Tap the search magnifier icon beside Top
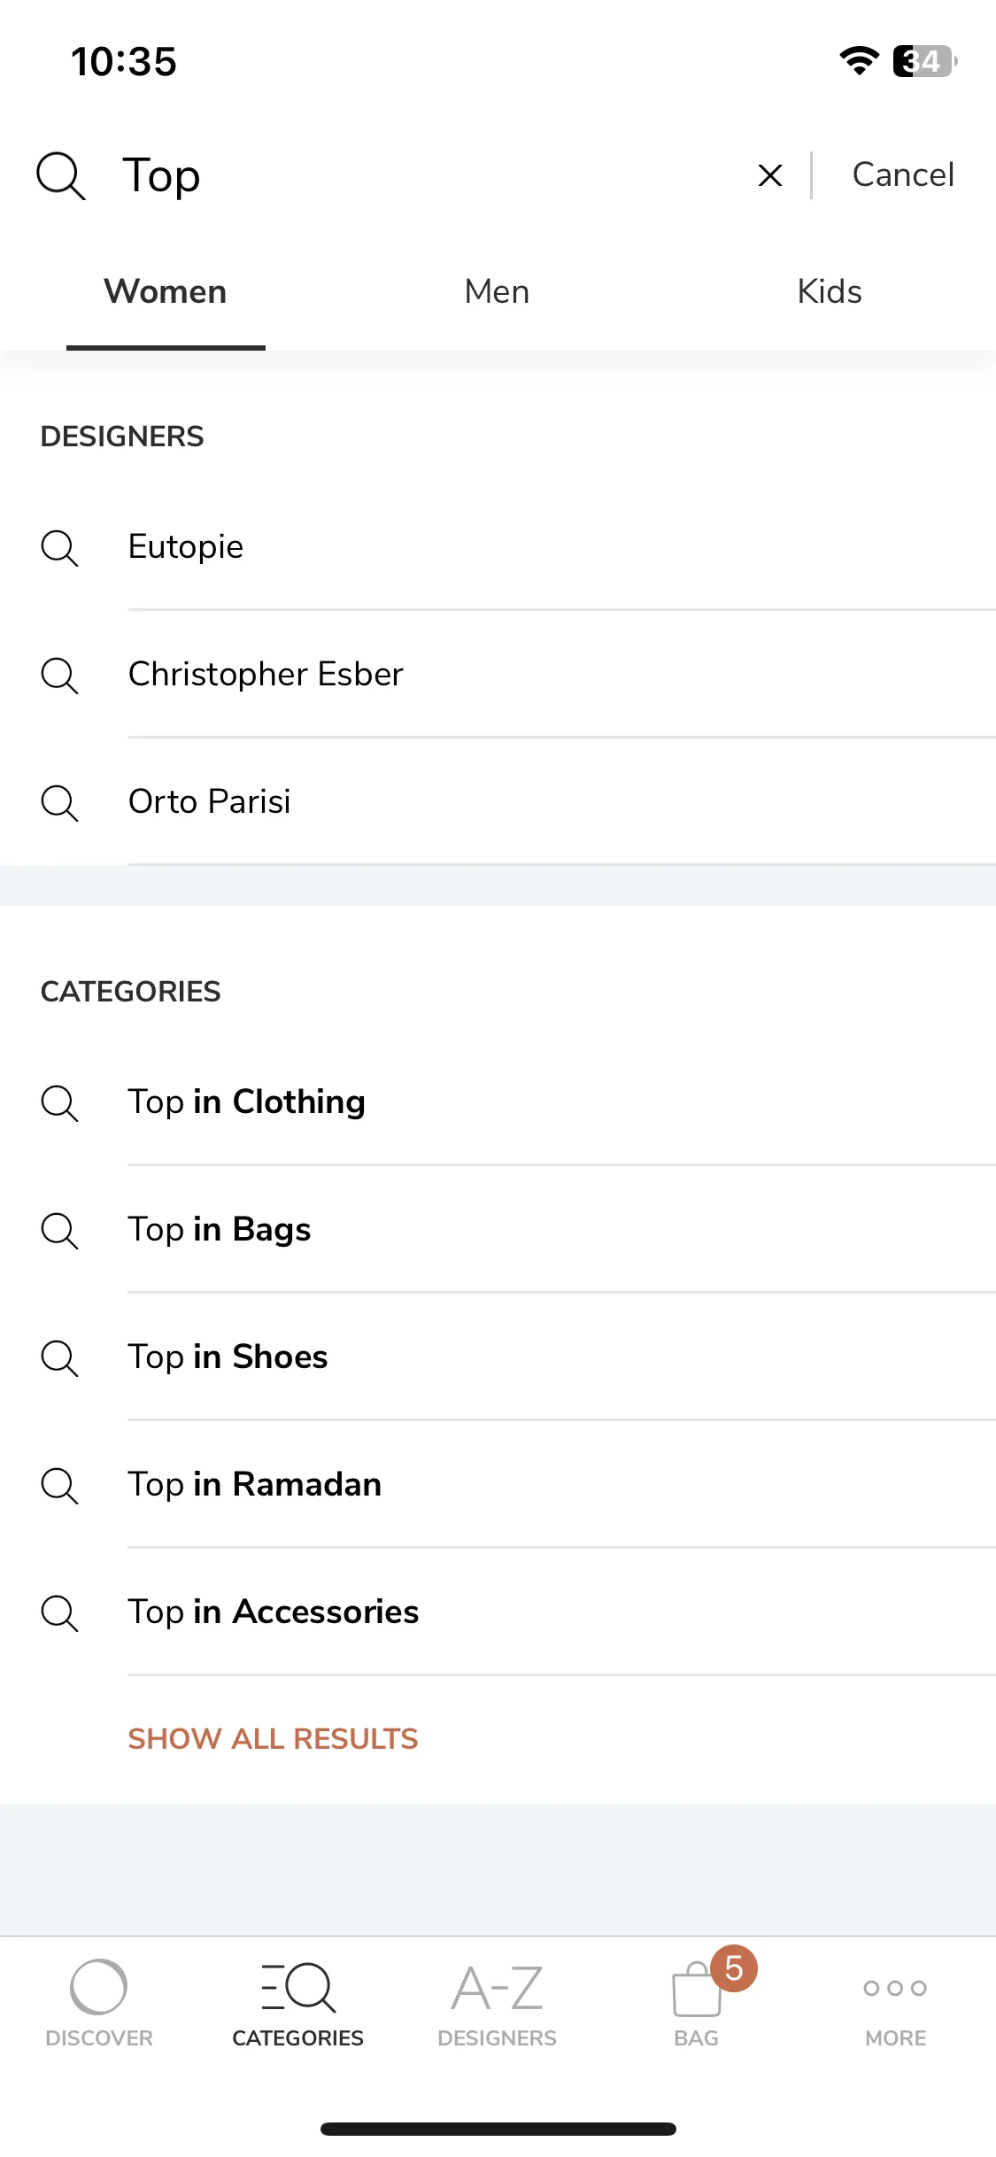 60,175
